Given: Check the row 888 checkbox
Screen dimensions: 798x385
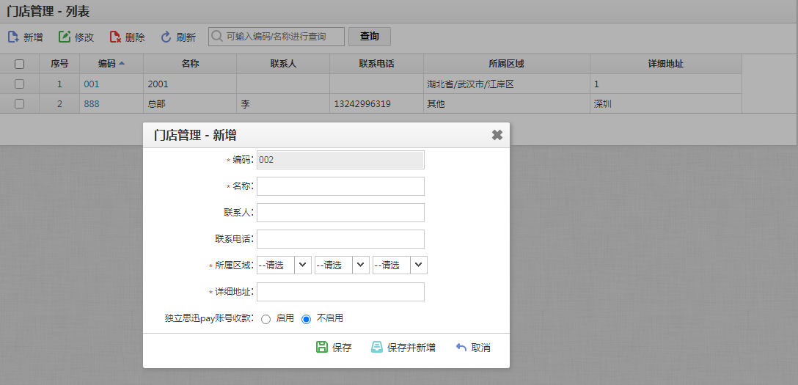Looking at the screenshot, I should point(19,103).
